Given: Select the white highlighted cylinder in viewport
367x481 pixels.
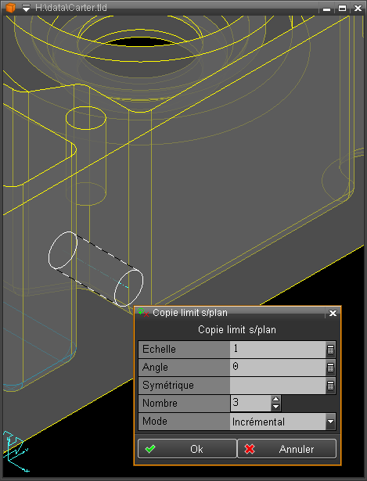Looking at the screenshot, I should coord(95,269).
